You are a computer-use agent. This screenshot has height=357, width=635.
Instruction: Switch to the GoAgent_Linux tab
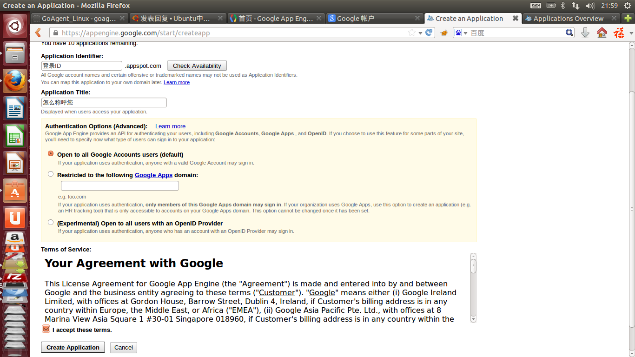(x=79, y=19)
